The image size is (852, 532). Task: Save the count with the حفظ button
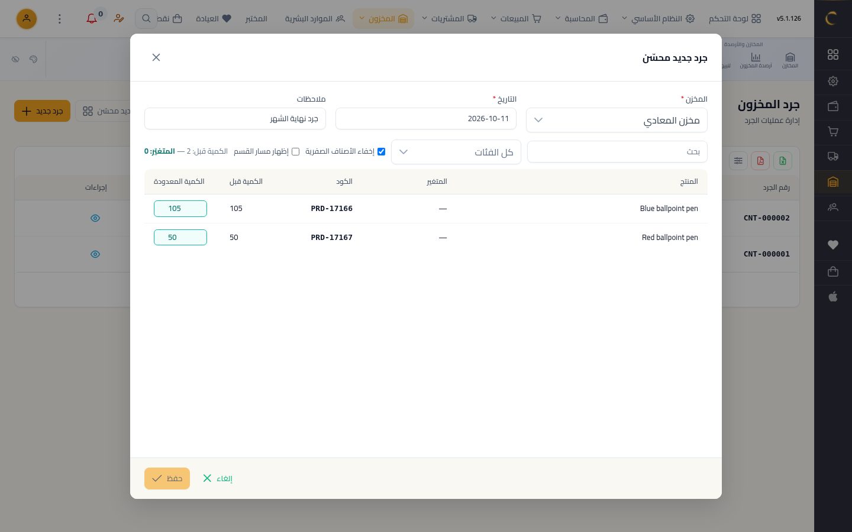[x=167, y=478]
